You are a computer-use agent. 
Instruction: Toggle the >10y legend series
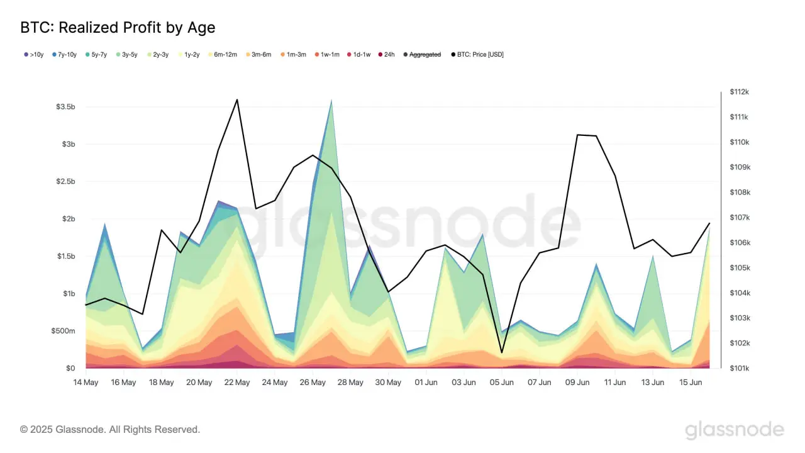pyautogui.click(x=33, y=55)
